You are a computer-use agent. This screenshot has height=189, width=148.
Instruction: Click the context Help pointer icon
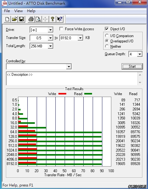(60, 19)
